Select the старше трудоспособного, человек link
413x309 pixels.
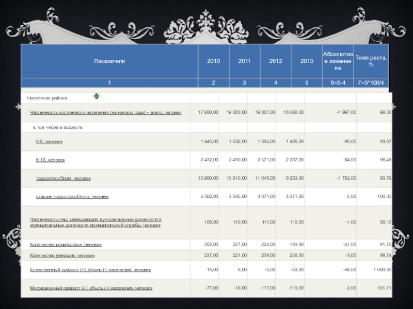[72, 197]
